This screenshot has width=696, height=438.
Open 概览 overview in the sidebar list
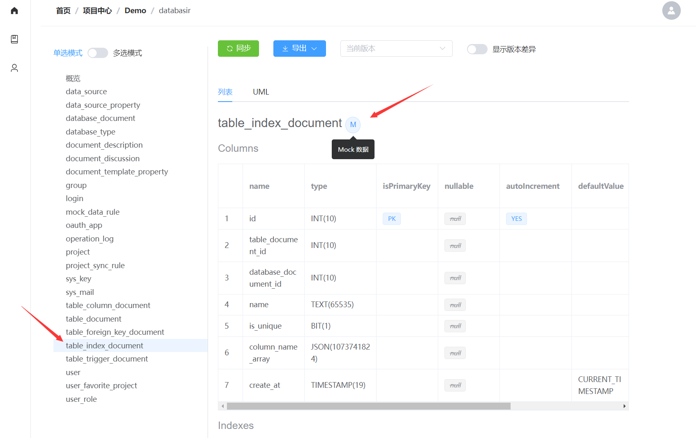73,79
